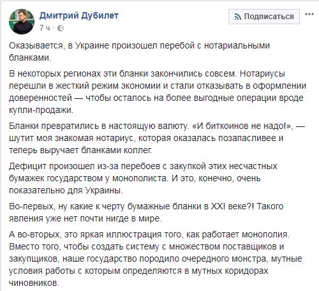Click the line 'показательно для Украины'
This screenshot has width=319, height=291.
pyautogui.click(x=65, y=190)
